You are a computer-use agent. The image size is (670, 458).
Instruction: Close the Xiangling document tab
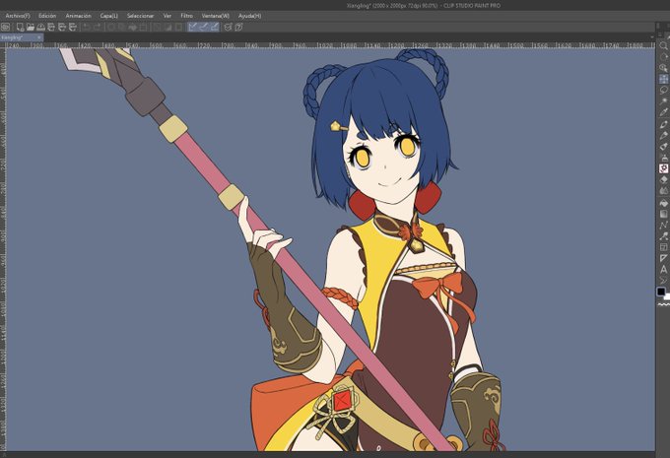pyautogui.click(x=38, y=37)
